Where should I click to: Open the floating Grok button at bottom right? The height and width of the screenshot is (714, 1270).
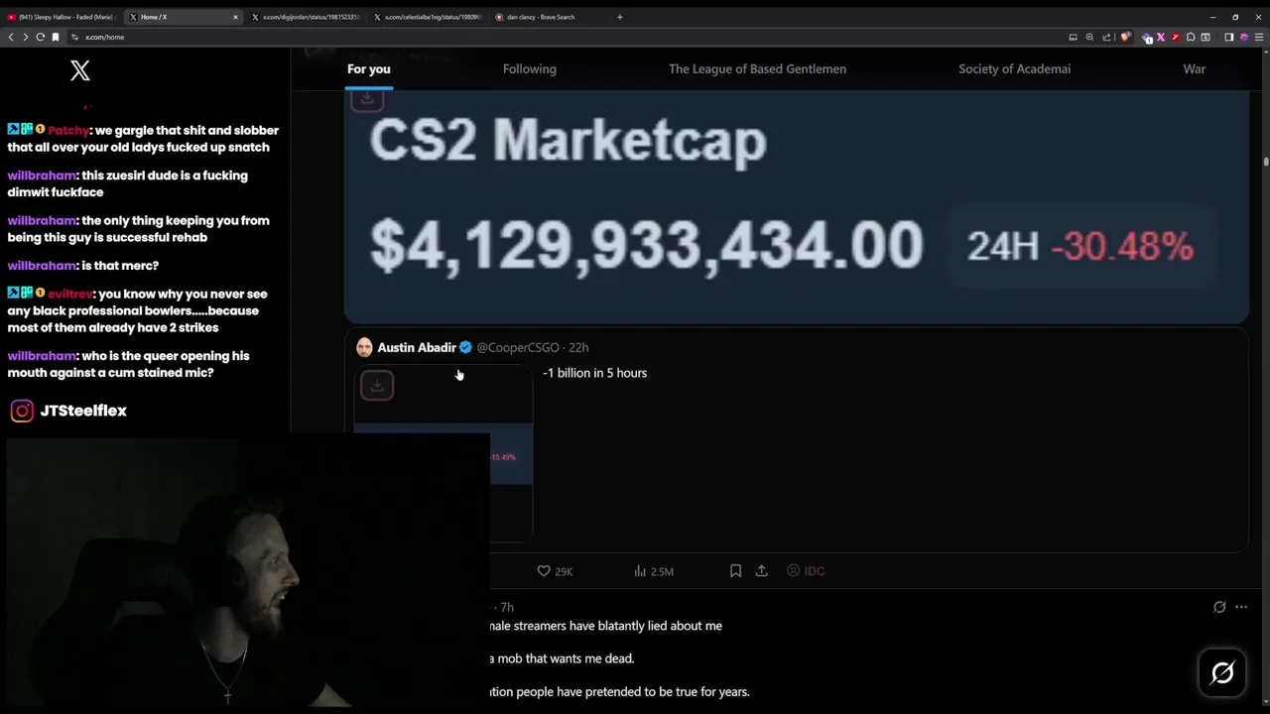(1222, 672)
